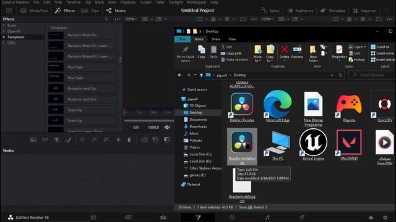Click History in Open group

point(357,60)
